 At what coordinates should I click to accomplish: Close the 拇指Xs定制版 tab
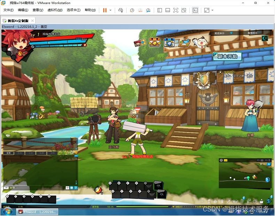click(32, 21)
